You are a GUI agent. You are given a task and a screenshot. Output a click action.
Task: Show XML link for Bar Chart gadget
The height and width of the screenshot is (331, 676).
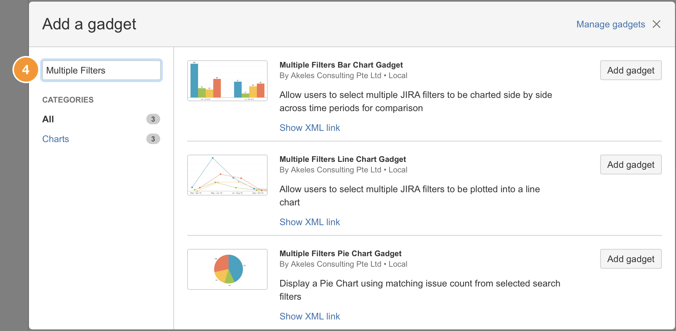click(x=309, y=128)
